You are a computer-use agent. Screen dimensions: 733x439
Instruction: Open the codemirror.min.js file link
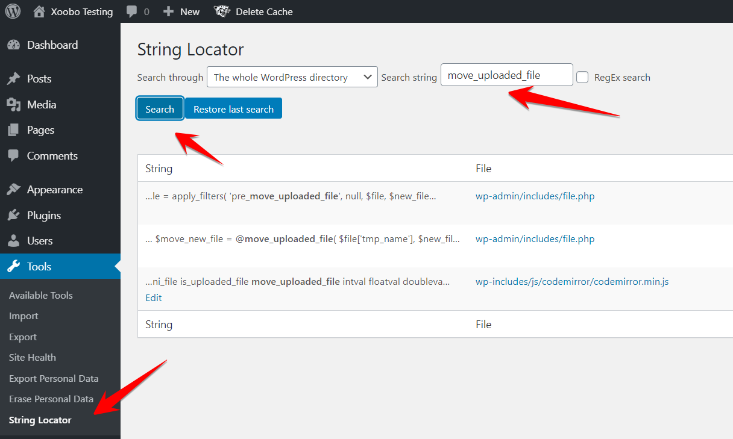[x=572, y=282]
